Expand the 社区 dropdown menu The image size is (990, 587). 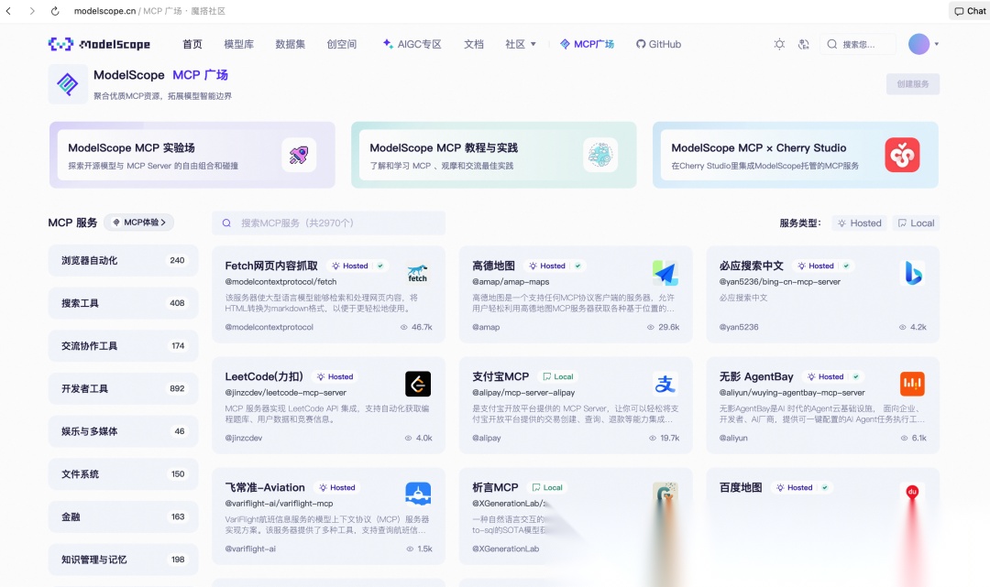click(x=521, y=44)
